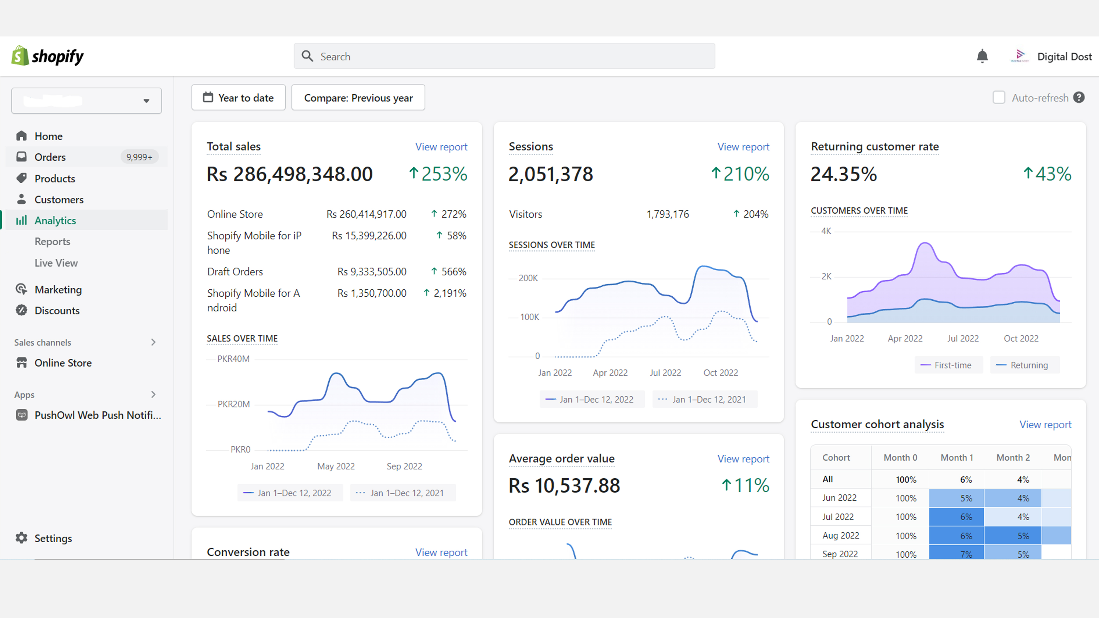Open the Reports submenu item
The width and height of the screenshot is (1099, 618).
point(53,241)
